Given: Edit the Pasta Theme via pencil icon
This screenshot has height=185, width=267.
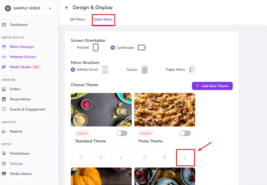Looking at the screenshot, I should (185, 157).
